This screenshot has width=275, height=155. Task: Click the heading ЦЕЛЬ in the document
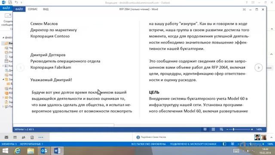click(154, 92)
